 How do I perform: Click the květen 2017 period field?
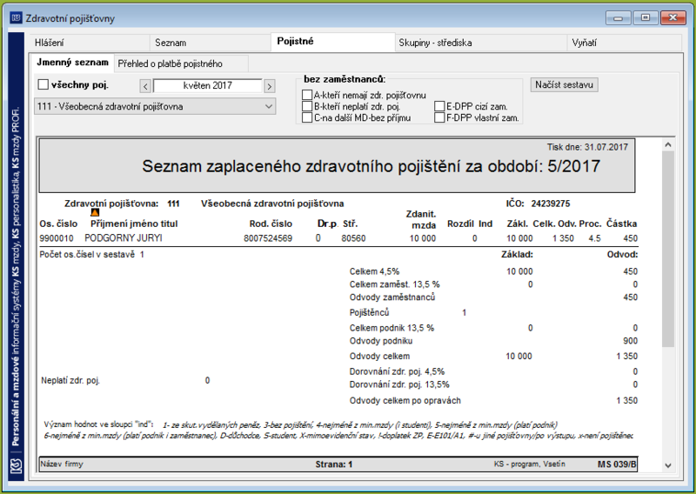click(207, 85)
